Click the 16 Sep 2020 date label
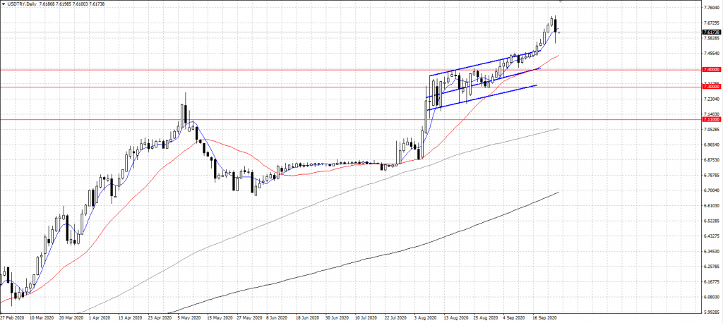 549,318
